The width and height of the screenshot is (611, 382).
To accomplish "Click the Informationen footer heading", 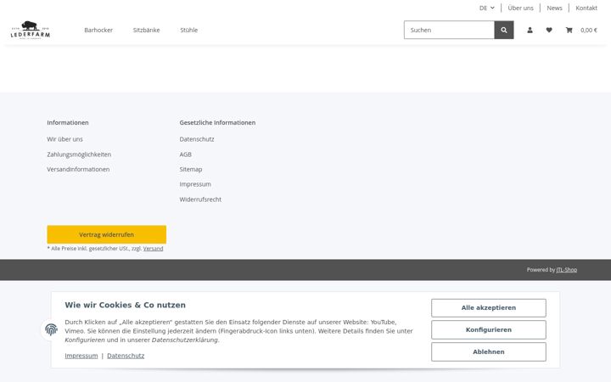I will pyautogui.click(x=68, y=122).
